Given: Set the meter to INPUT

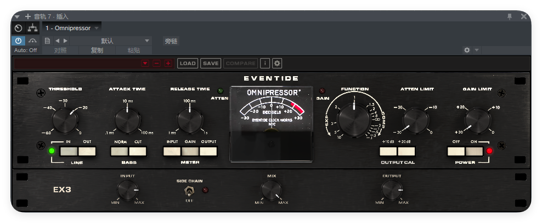Looking at the screenshot, I should (x=172, y=151).
